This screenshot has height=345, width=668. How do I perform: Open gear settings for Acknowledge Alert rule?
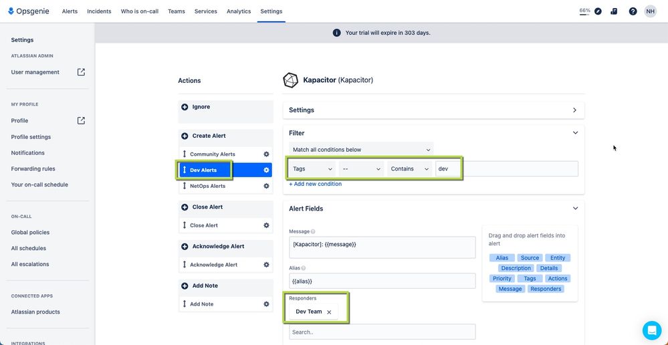tap(266, 265)
